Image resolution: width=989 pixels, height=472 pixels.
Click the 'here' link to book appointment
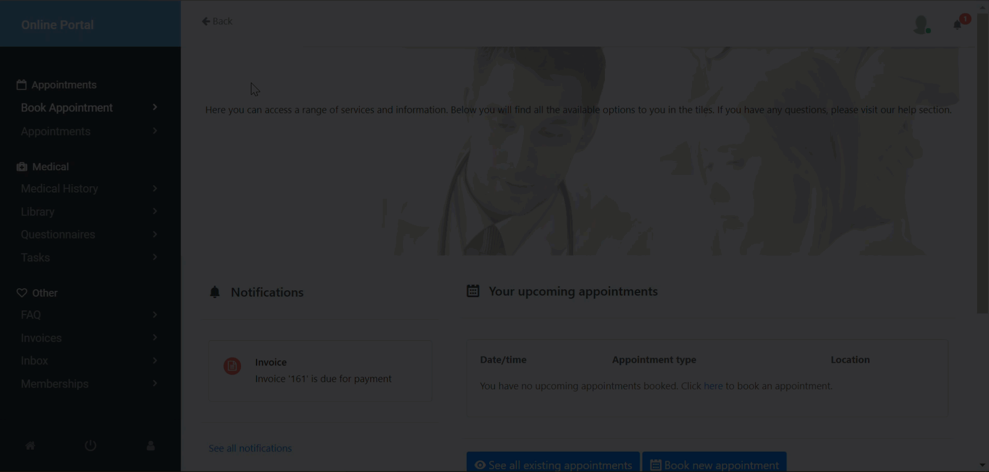[x=713, y=386]
